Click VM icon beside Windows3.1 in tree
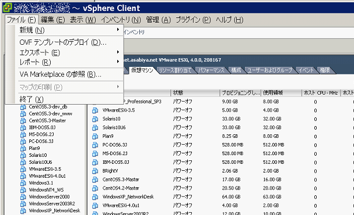Image resolution: width=354 pixels, height=215 pixels. point(23,183)
